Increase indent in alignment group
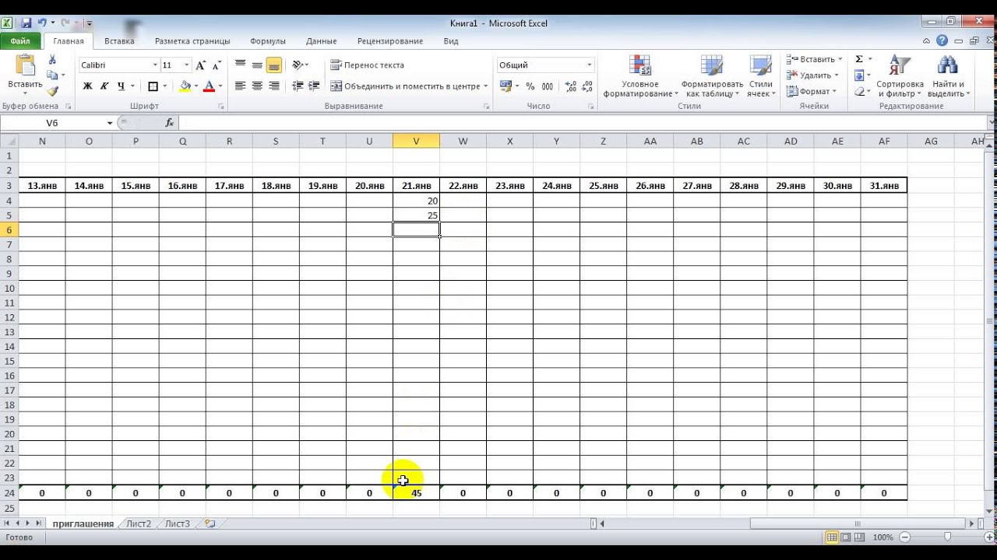This screenshot has height=560, width=997. 314,86
